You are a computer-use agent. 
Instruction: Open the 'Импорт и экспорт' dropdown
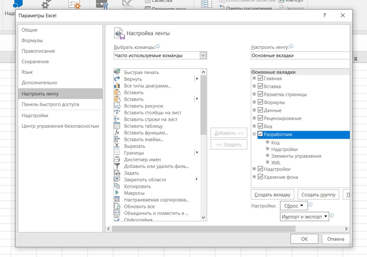[304, 216]
